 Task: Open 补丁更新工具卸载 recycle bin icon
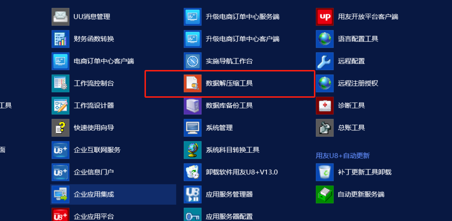[325, 172]
